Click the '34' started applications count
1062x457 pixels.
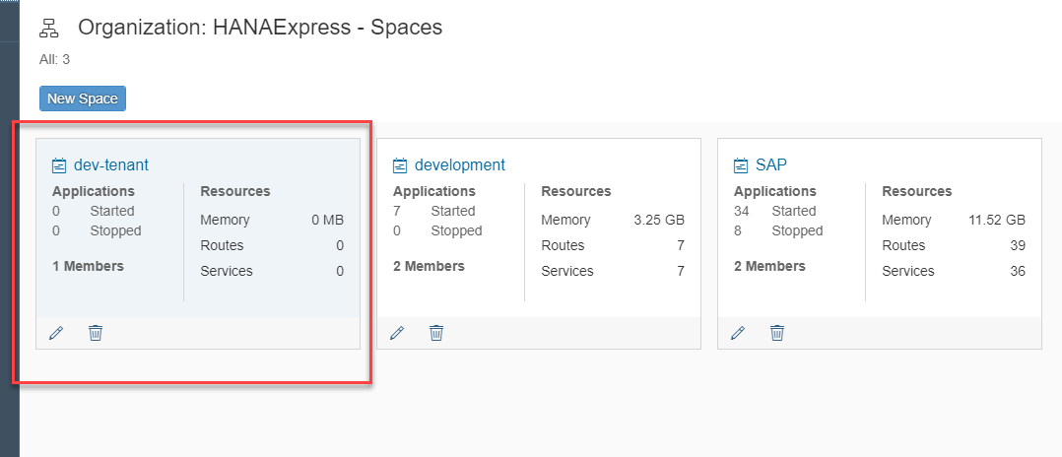(741, 211)
